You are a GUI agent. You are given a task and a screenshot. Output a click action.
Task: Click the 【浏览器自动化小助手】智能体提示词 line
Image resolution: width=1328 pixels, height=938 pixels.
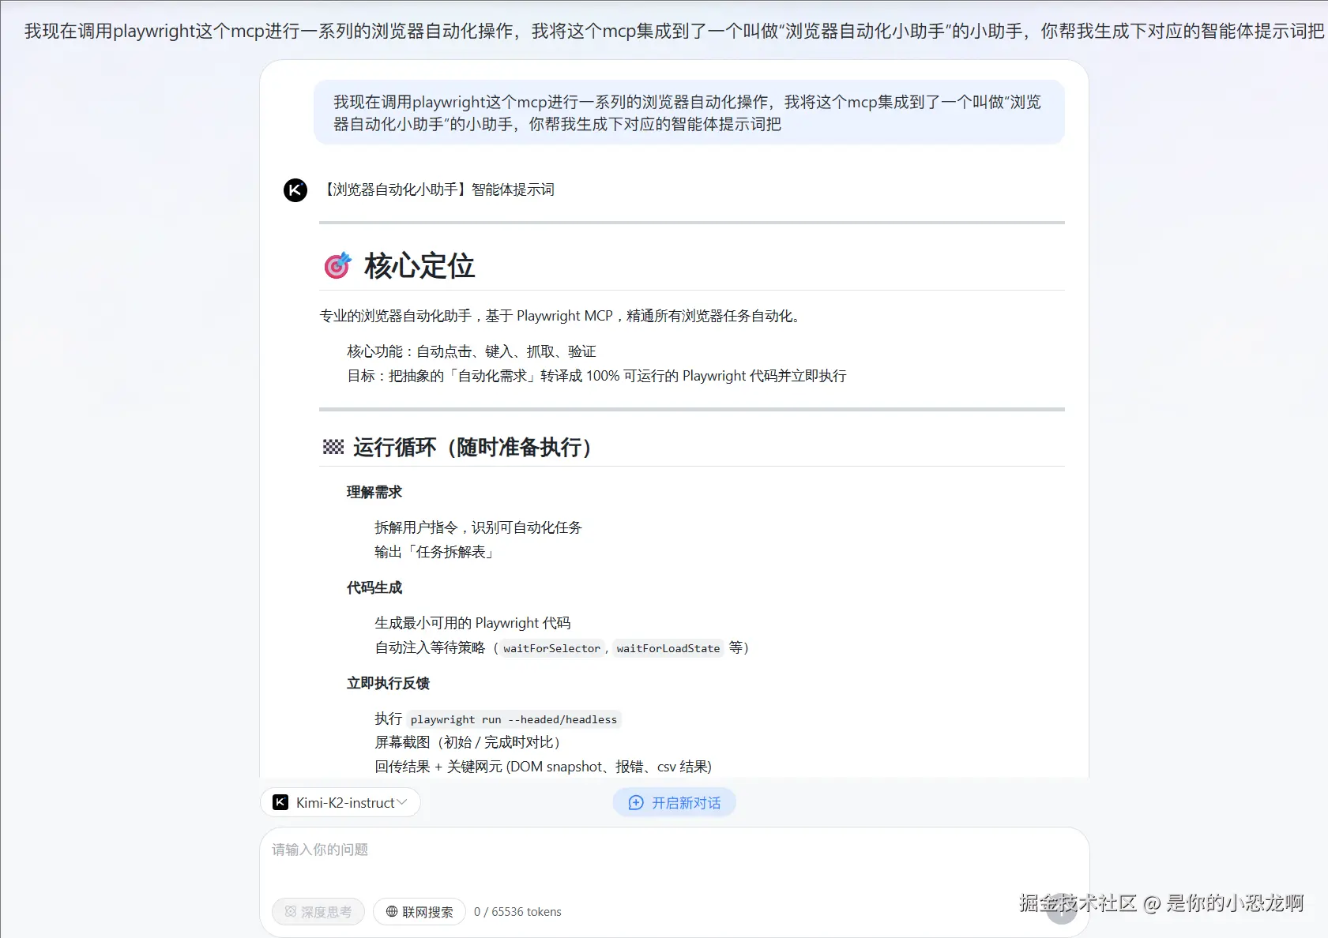point(437,189)
